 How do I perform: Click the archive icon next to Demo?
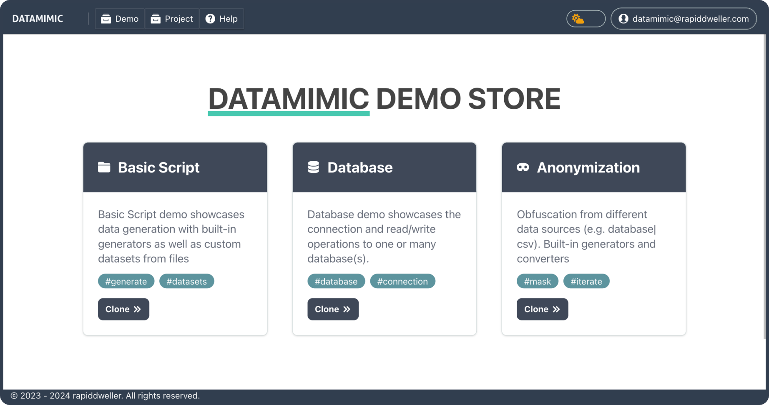pos(106,18)
